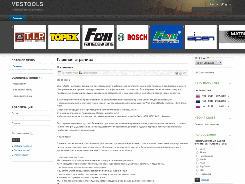
Task: Open the TOPEX brand logo
Action: click(64, 37)
